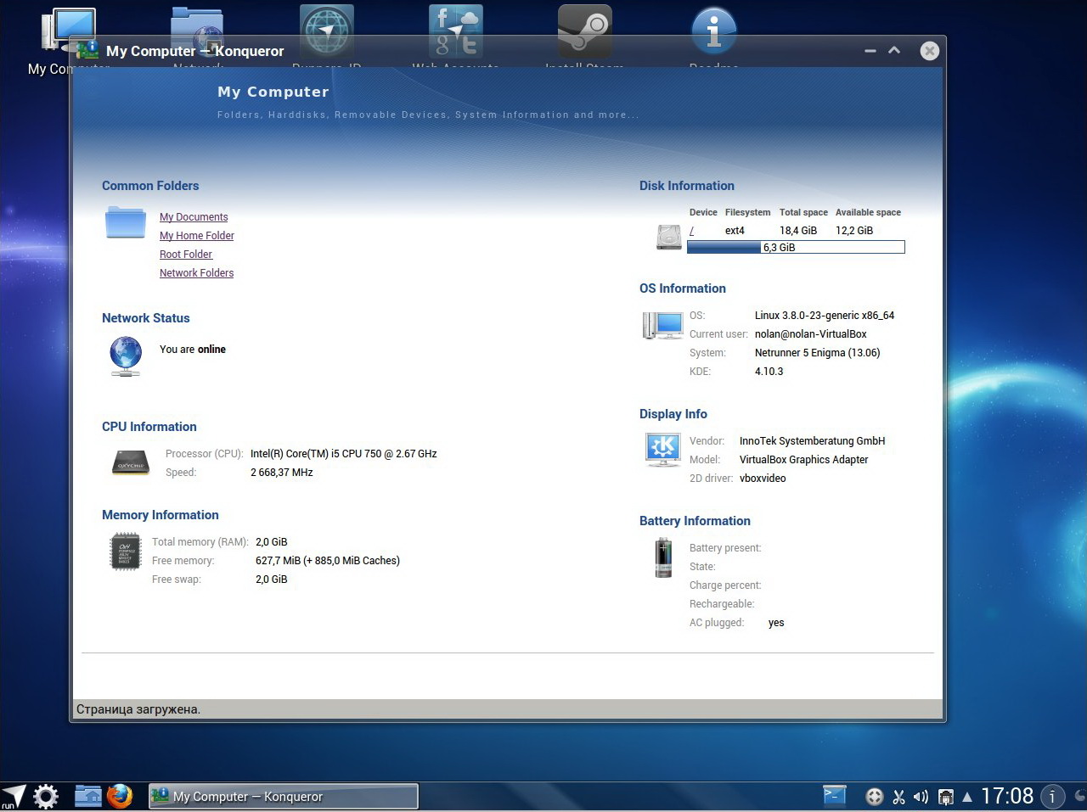Click the memory chip icon

pyautogui.click(x=126, y=552)
